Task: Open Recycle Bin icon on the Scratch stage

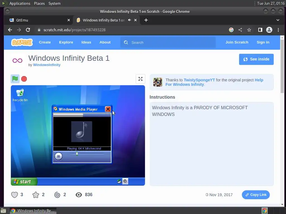Action: [x=20, y=95]
